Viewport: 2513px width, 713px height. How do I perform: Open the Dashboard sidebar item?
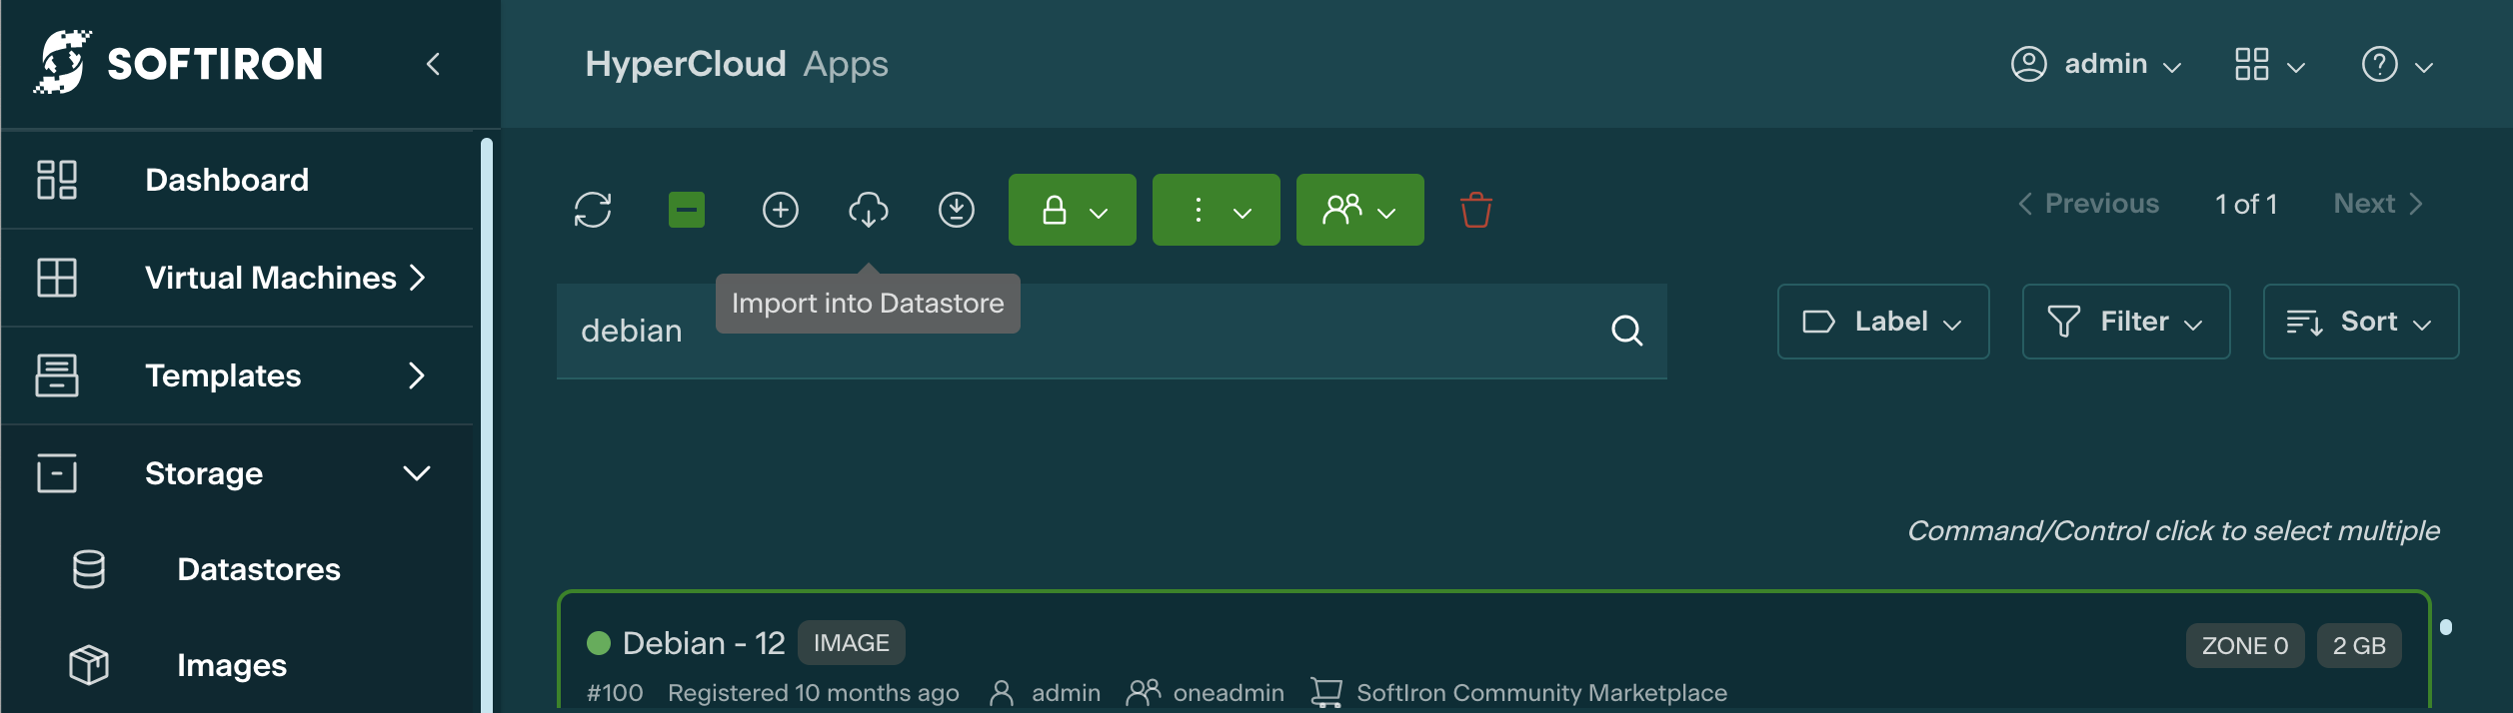click(227, 180)
